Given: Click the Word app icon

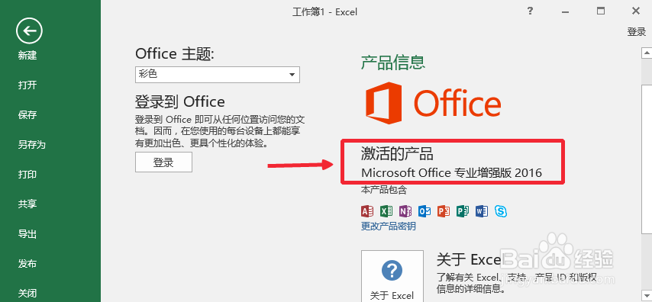Looking at the screenshot, I should coord(482,211).
